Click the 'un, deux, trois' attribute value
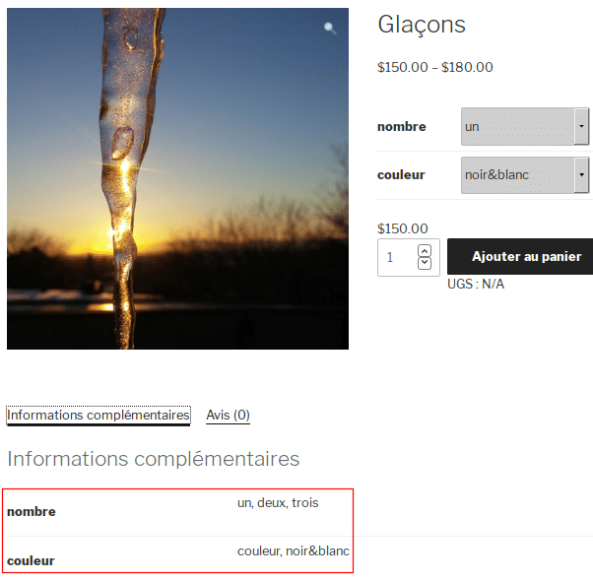Image resolution: width=593 pixels, height=581 pixels. coord(278,503)
